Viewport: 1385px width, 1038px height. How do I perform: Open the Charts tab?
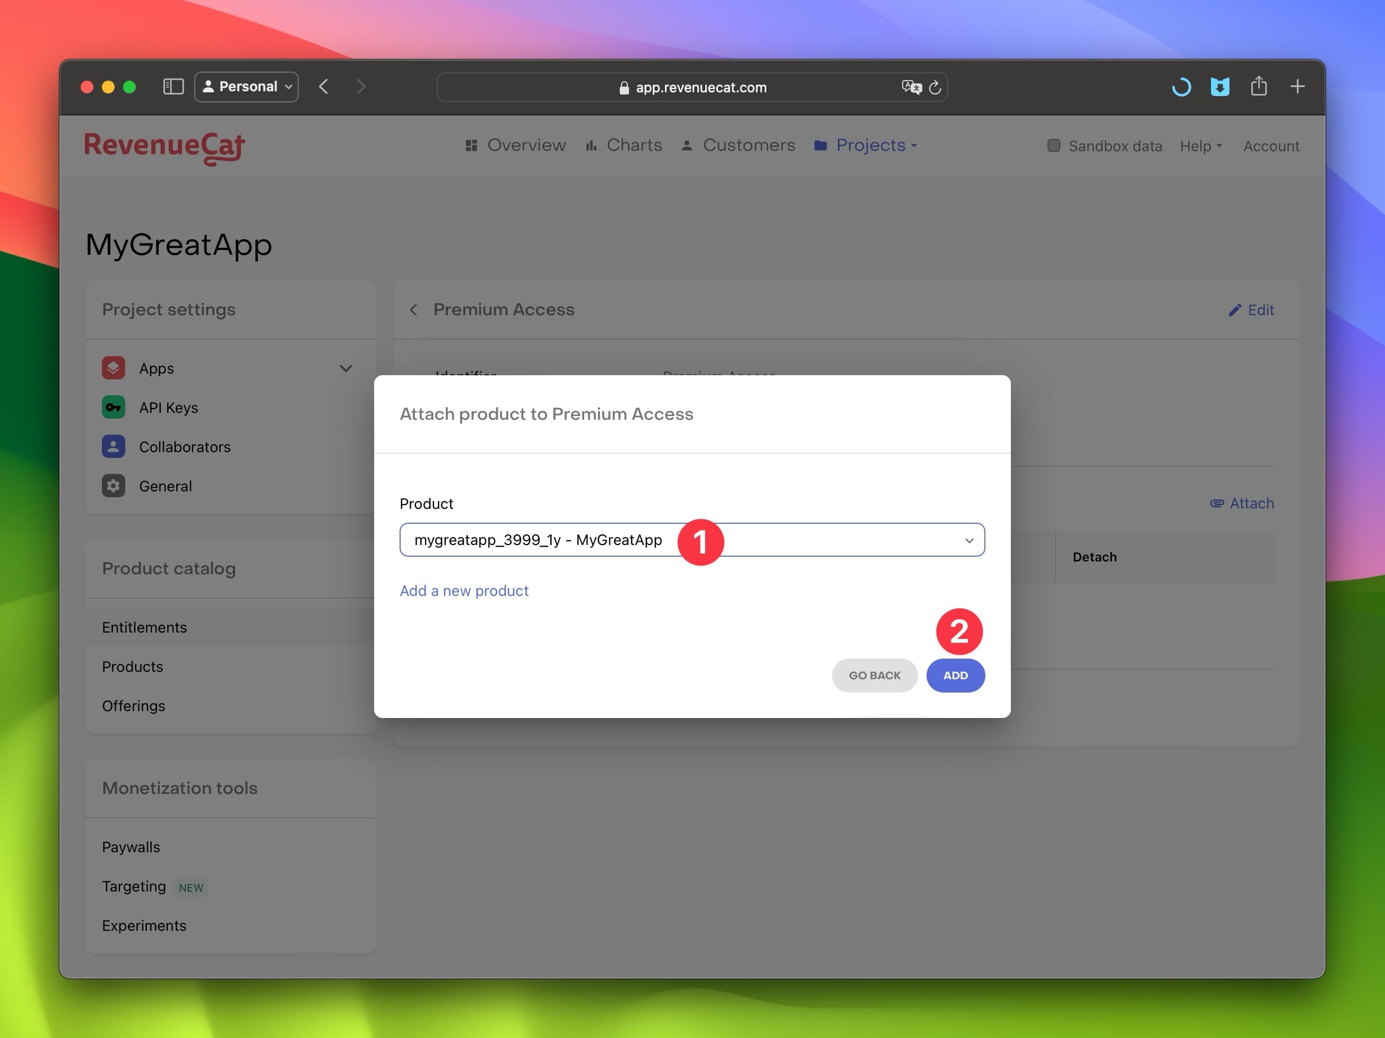(x=624, y=145)
